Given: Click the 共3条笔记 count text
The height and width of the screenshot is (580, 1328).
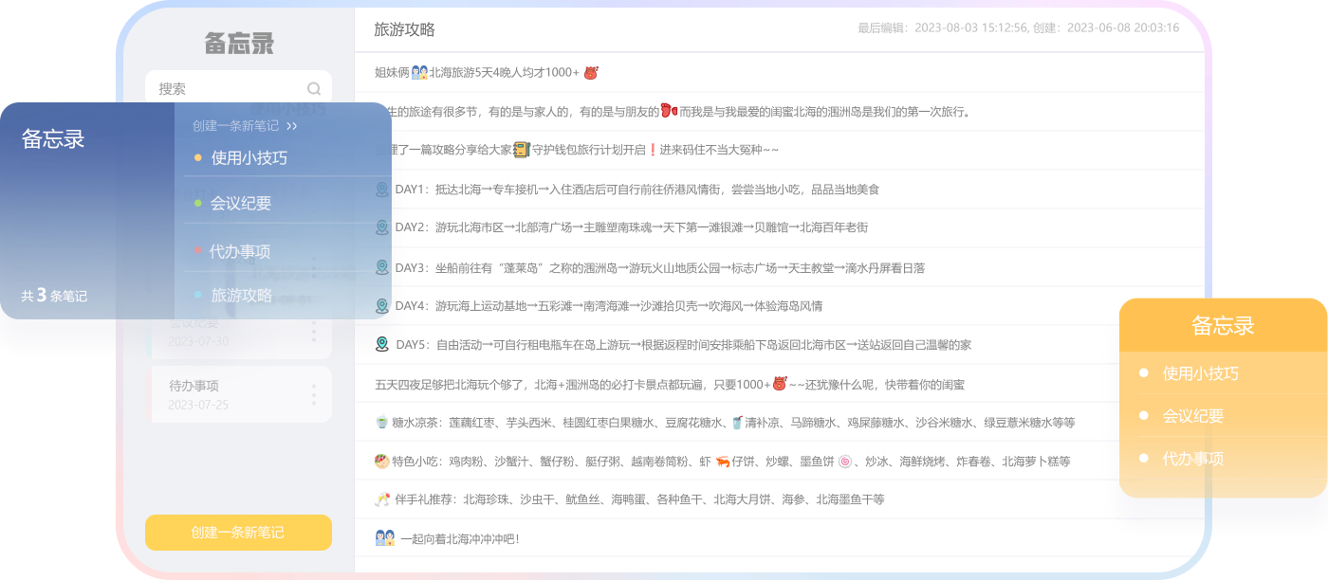Looking at the screenshot, I should click(54, 296).
